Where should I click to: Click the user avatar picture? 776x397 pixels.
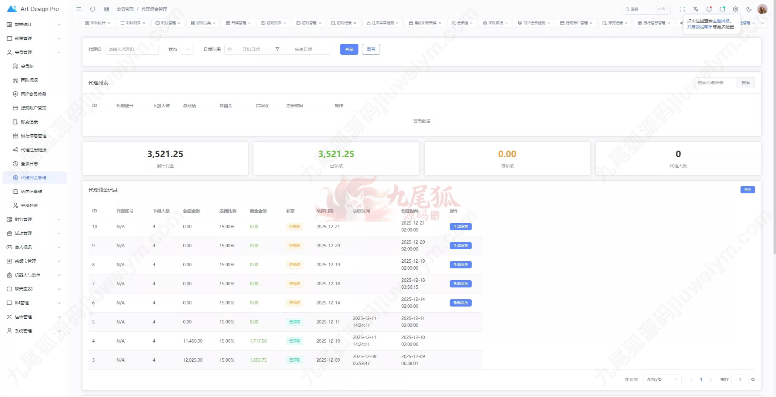pyautogui.click(x=762, y=9)
